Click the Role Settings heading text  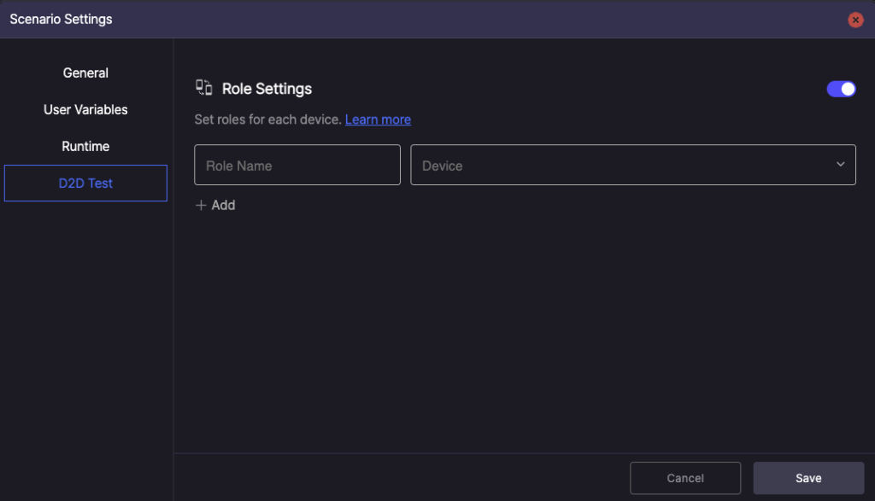pos(267,89)
